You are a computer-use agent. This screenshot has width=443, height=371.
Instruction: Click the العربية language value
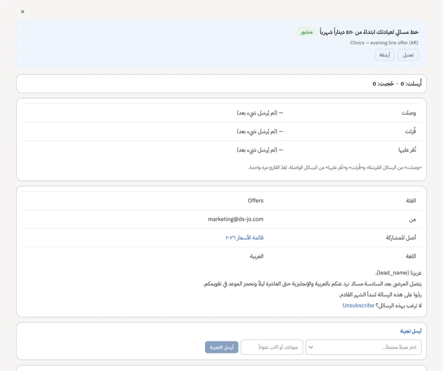pos(257,256)
